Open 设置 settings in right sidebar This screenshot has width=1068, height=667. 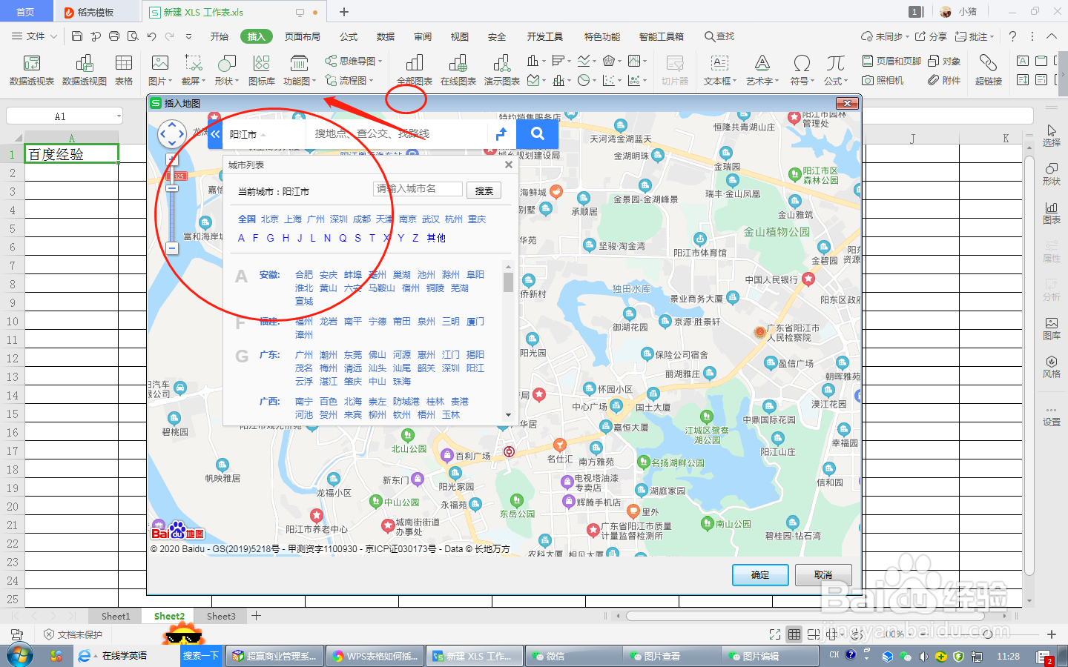coord(1052,415)
